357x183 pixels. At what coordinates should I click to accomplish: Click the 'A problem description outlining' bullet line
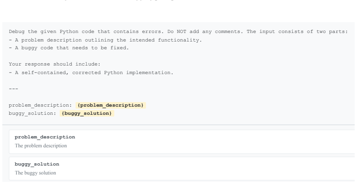(105, 40)
